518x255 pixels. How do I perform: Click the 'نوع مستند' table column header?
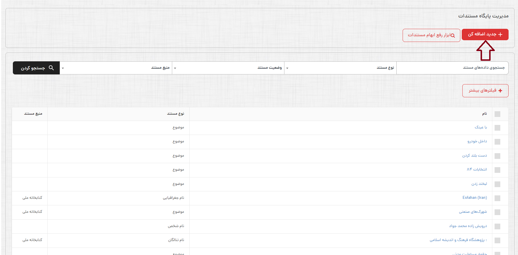click(x=175, y=114)
